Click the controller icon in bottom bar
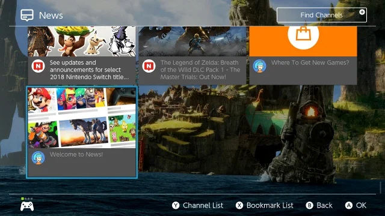Screen dimensions: 385x216 click(x=27, y=206)
